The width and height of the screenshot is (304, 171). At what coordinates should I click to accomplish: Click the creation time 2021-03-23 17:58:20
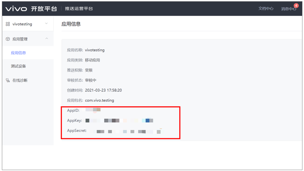103,90
